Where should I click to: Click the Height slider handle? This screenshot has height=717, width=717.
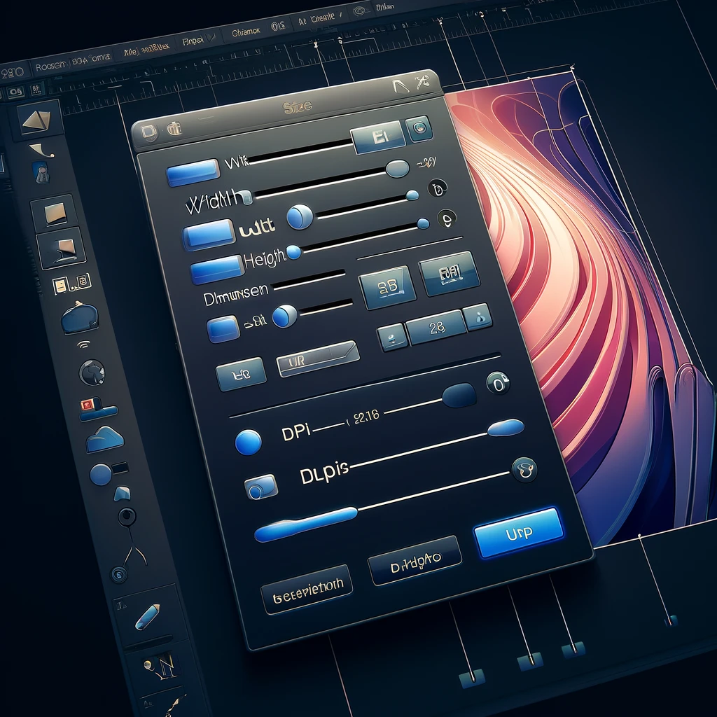[294, 252]
